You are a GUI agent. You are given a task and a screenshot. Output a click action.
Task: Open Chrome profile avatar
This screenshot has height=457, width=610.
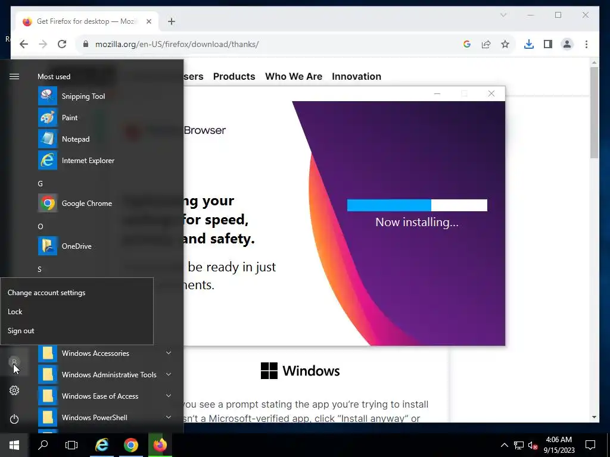click(567, 44)
